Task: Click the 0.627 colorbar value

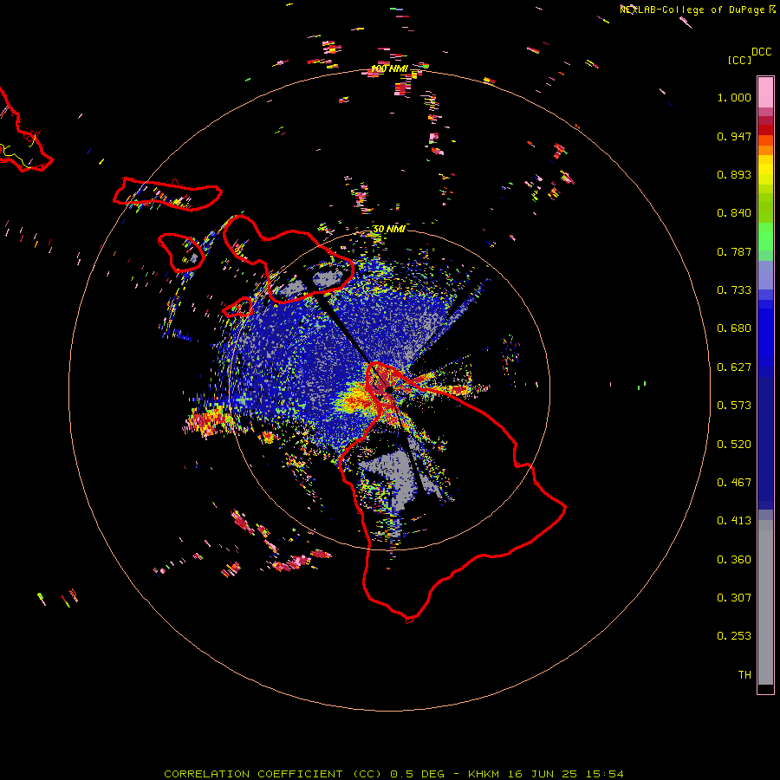Action: (x=734, y=367)
